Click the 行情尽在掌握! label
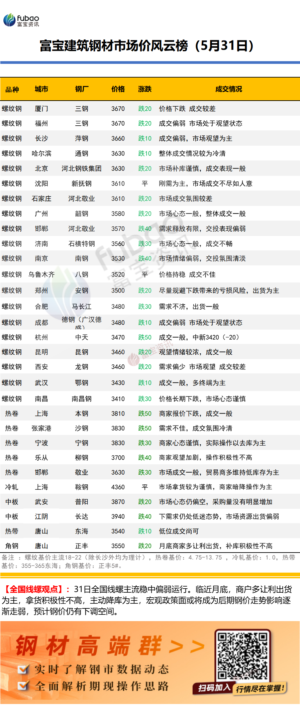The width and height of the screenshot is (300, 705). 260,688
